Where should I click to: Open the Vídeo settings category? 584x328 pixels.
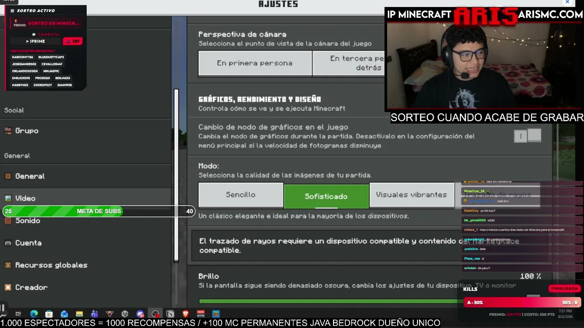(86, 198)
